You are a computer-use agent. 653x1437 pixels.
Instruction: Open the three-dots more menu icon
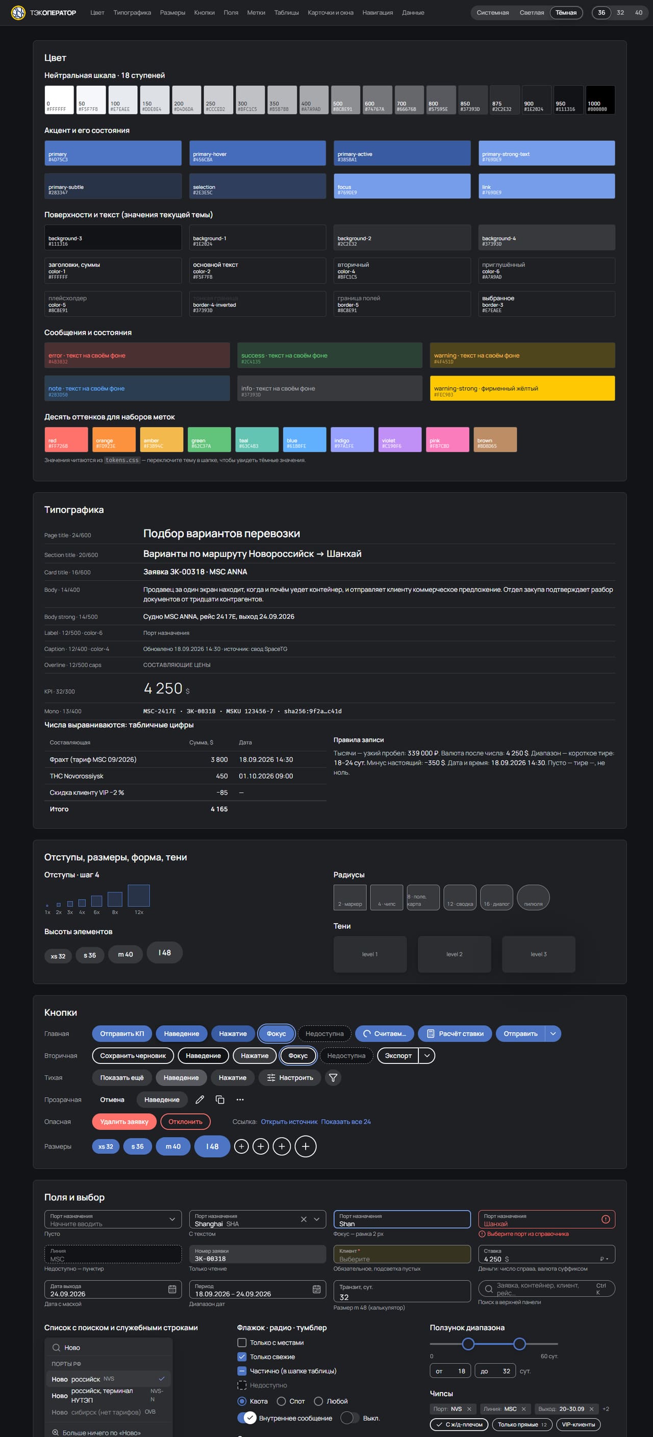point(240,1100)
